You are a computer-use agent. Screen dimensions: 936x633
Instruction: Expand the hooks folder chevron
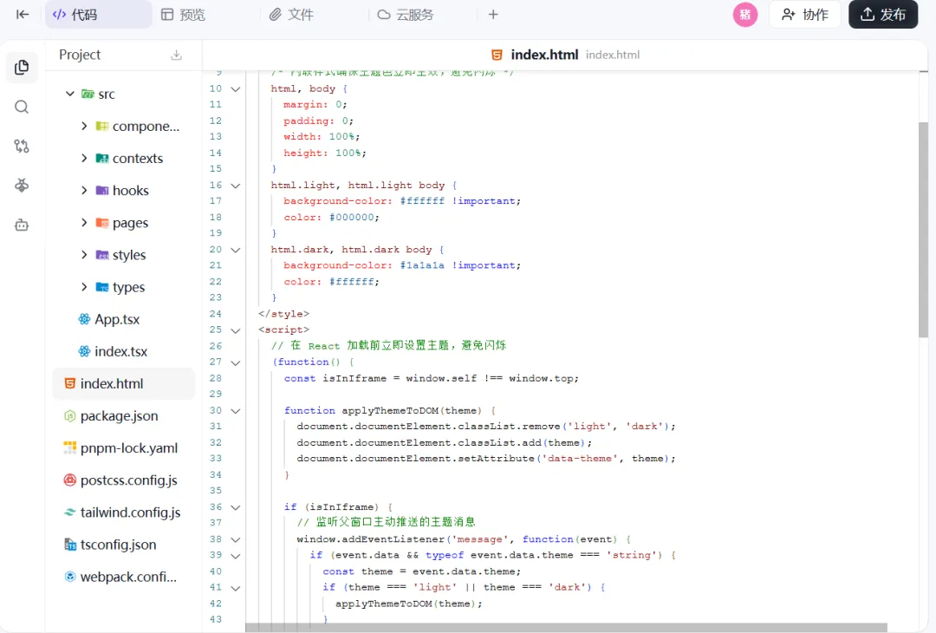[84, 191]
